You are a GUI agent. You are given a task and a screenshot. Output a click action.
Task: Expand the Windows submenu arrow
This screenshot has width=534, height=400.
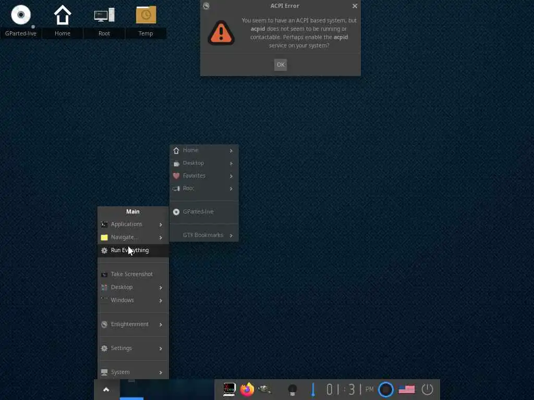(161, 301)
